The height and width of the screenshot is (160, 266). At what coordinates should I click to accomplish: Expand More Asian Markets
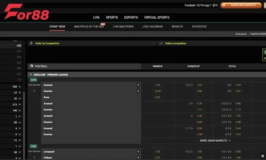pyautogui.click(x=215, y=141)
